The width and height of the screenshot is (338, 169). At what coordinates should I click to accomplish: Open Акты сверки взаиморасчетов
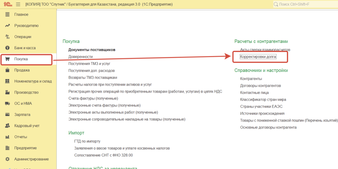pyautogui.click(x=265, y=50)
